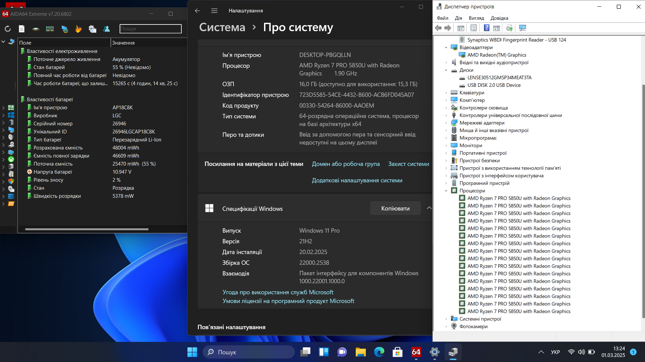Click the Система breadcrumb in Settings
Image resolution: width=645 pixels, height=362 pixels.
(x=222, y=27)
